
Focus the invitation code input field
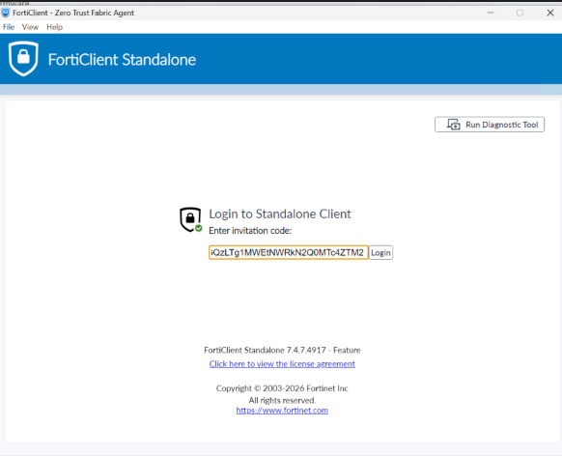[289, 252]
